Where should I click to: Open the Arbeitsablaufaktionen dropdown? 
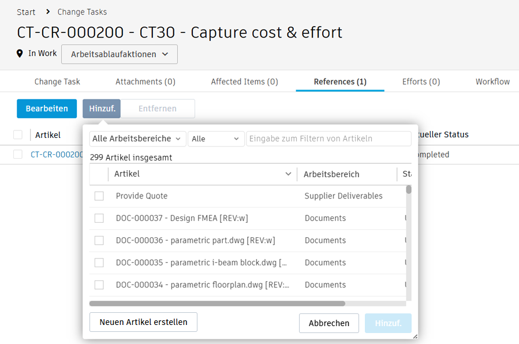coord(120,54)
